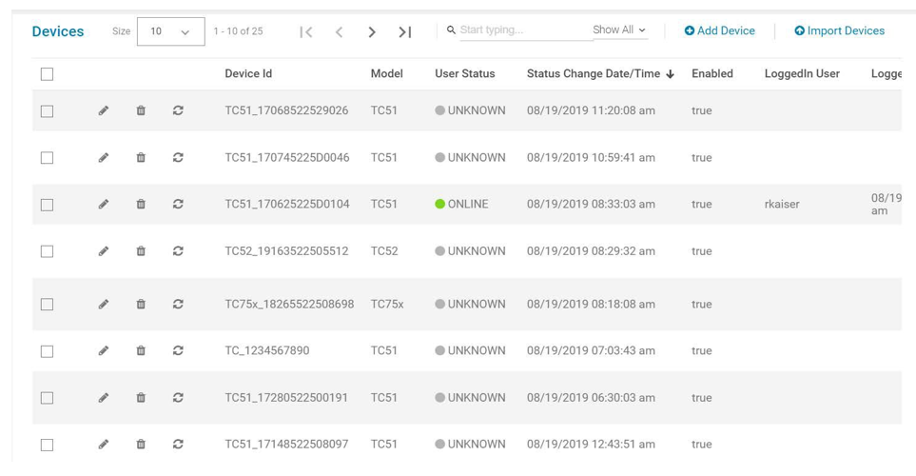Viewport: 916px width, 476px height.
Task: Click the Add Device button
Action: click(720, 30)
